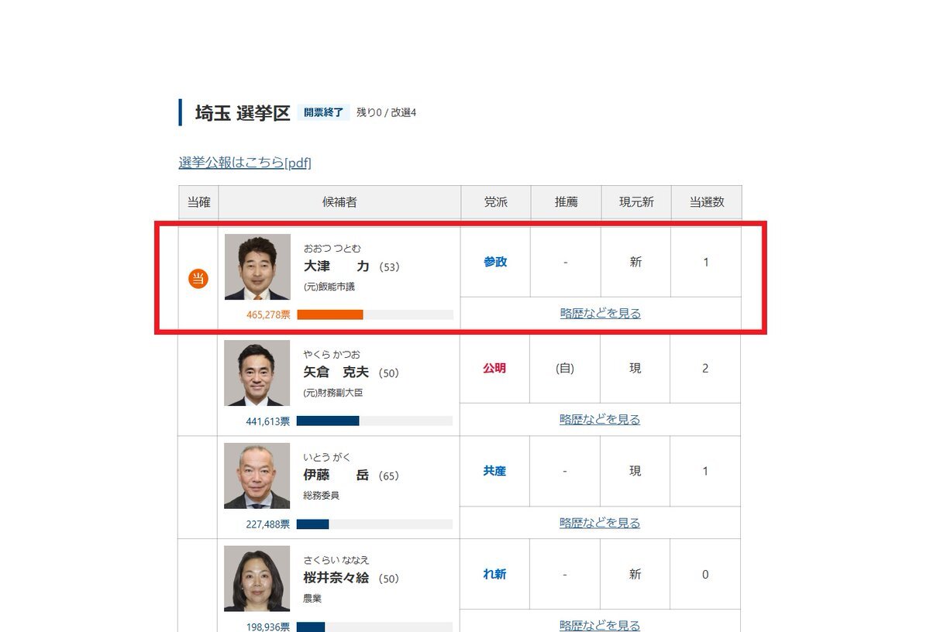Click the 現 status cell for 伊藤岳
930x632 pixels.
tap(635, 471)
